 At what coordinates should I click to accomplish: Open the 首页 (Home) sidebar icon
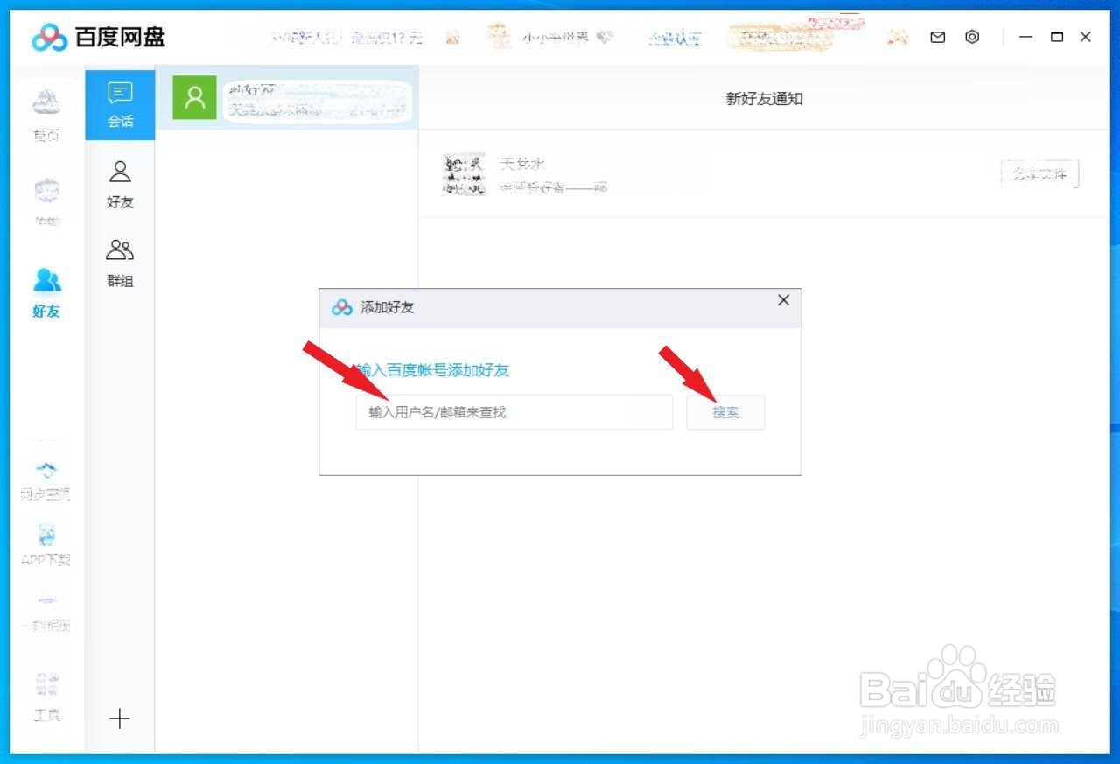46,114
